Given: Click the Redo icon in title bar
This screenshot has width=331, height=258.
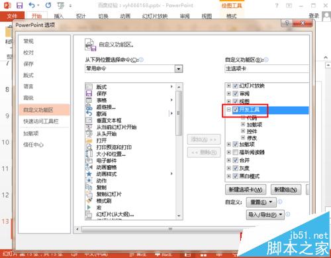Looking at the screenshot, I should 48,5.
